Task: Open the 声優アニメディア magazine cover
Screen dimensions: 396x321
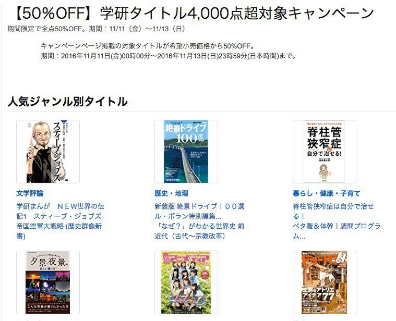Action: 186,282
